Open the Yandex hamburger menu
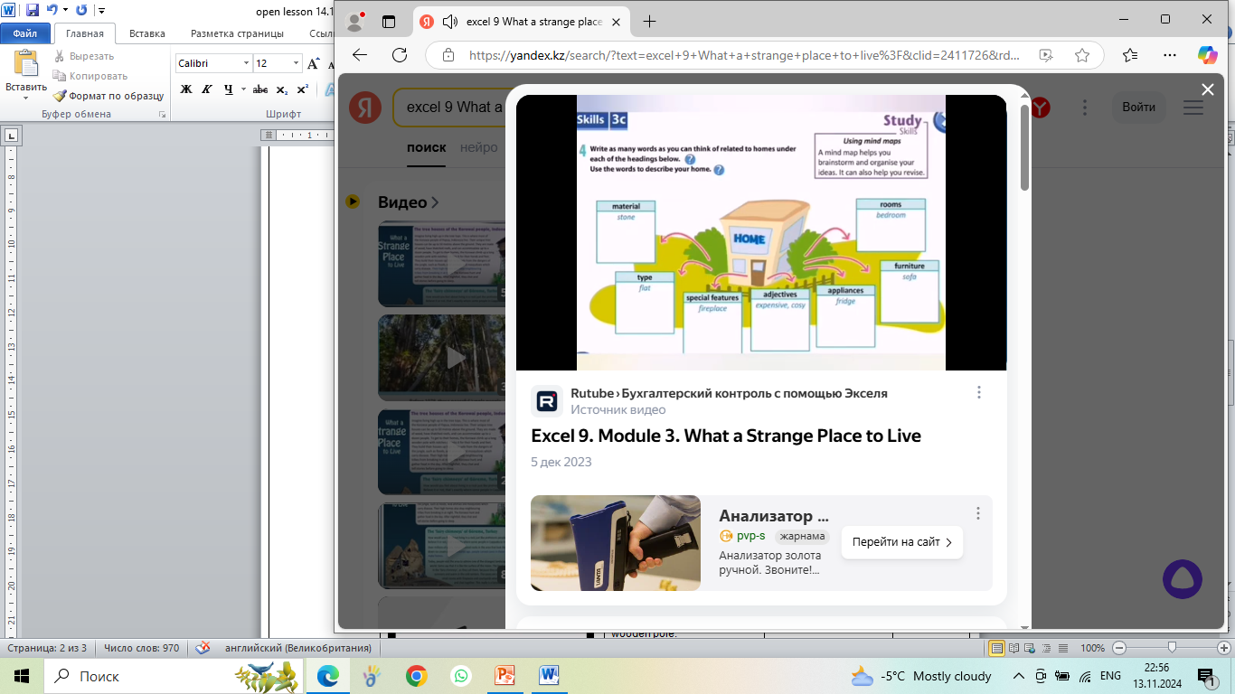The width and height of the screenshot is (1235, 694). pyautogui.click(x=1193, y=108)
